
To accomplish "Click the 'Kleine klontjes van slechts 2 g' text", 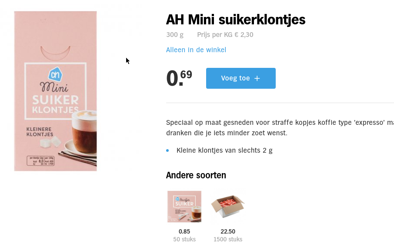I will [224, 150].
